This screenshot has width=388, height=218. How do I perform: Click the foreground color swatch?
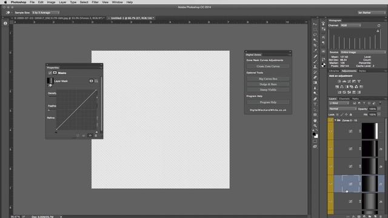[x=314, y=134]
